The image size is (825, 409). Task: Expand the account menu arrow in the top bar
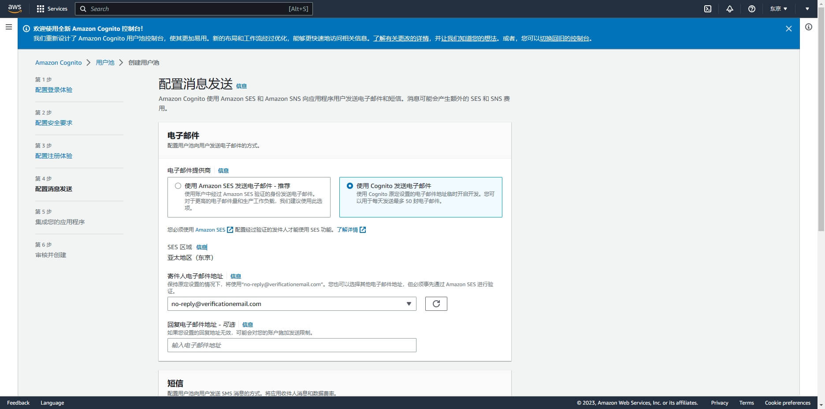(x=807, y=9)
